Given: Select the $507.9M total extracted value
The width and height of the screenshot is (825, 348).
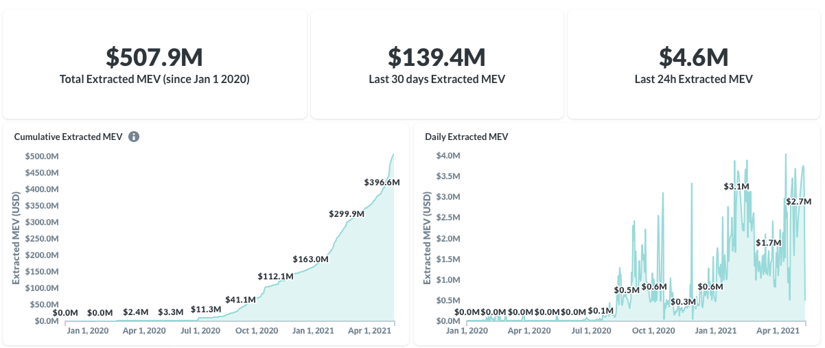Looking at the screenshot, I should coord(154,56).
